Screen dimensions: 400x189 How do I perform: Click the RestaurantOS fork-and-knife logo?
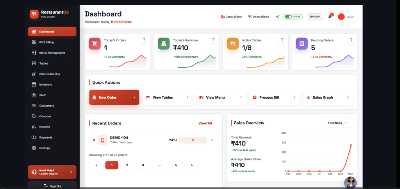[x=34, y=14]
